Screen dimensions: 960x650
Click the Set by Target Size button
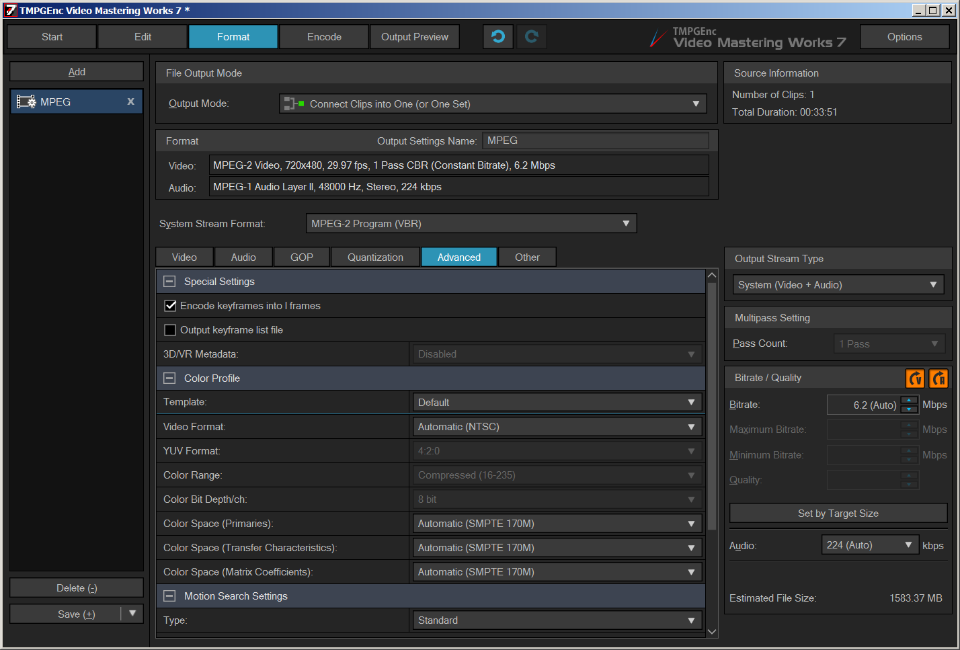838,514
